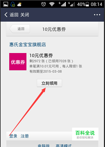The width and height of the screenshot is (105, 147).
Task: Tap the battery indicator icon
Action: [87, 4]
